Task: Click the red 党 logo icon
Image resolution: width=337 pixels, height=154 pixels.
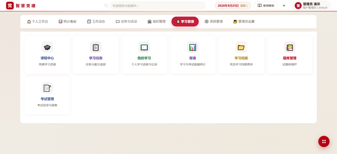Action: point(10,5)
